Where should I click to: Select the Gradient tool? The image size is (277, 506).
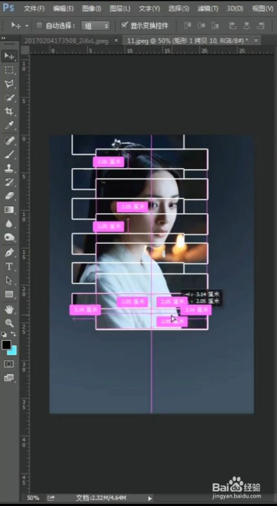(x=9, y=210)
